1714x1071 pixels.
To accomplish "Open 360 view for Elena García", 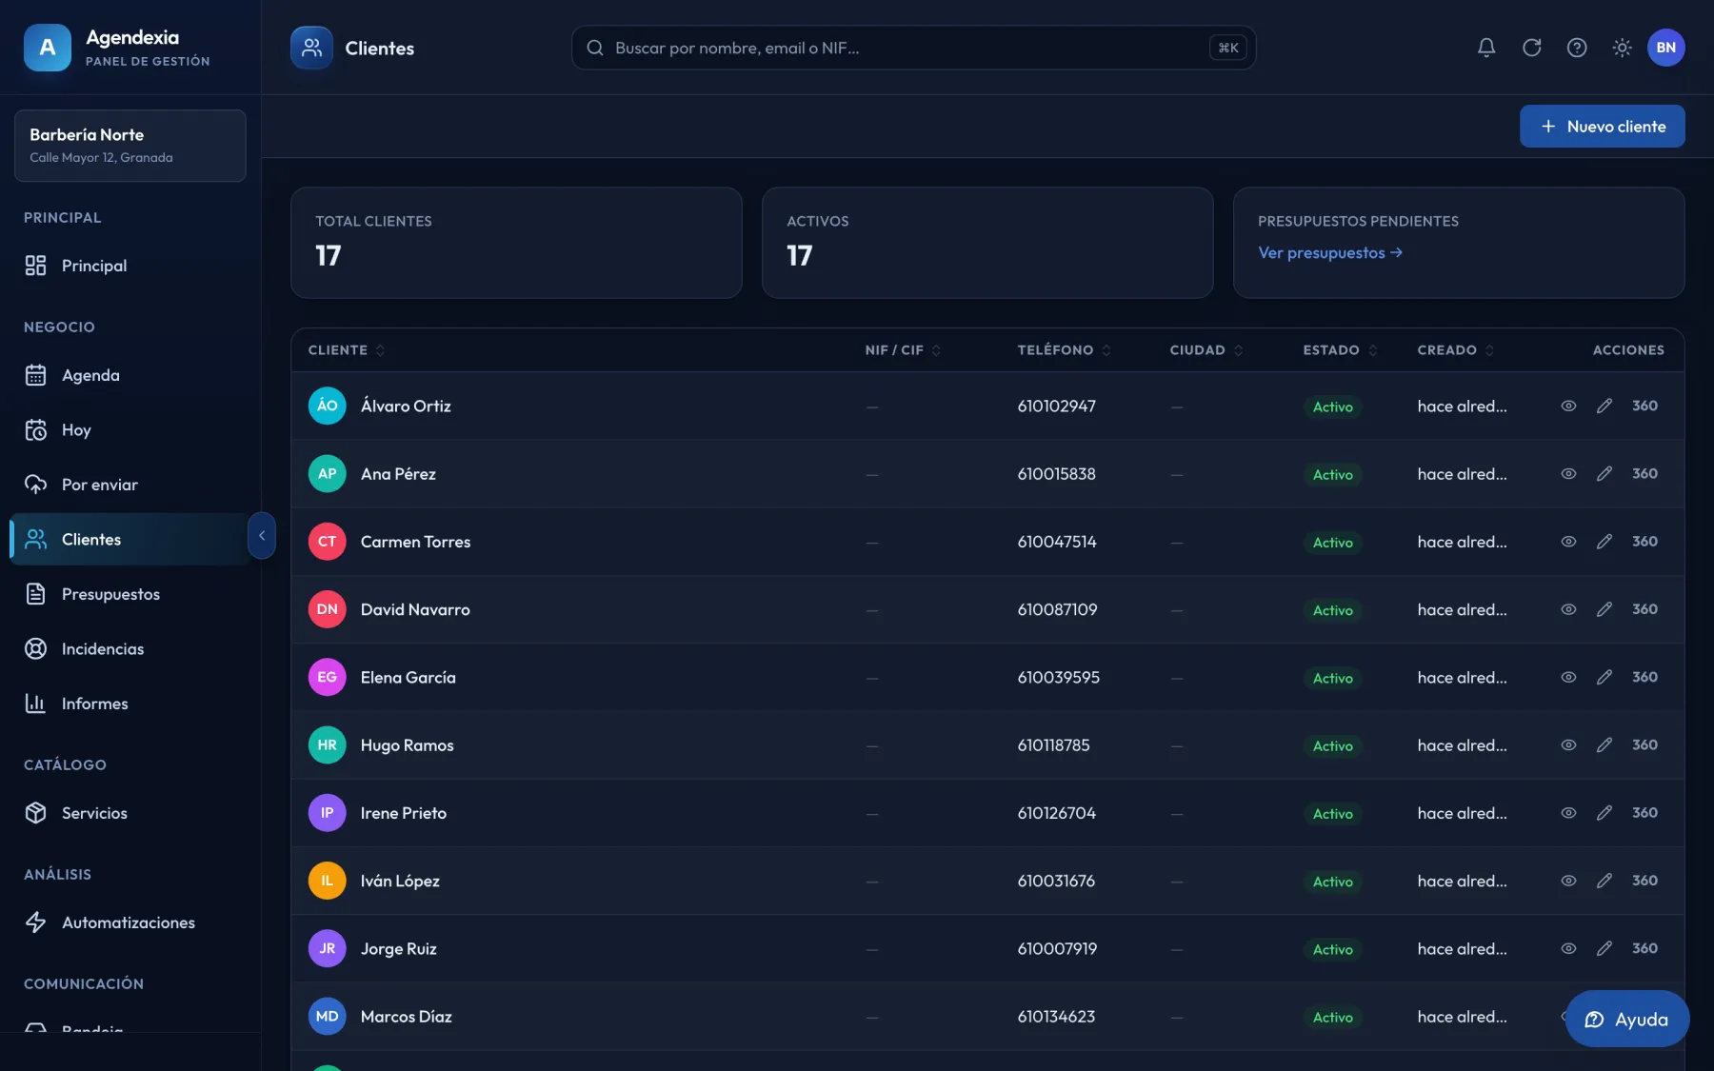I will pyautogui.click(x=1644, y=677).
